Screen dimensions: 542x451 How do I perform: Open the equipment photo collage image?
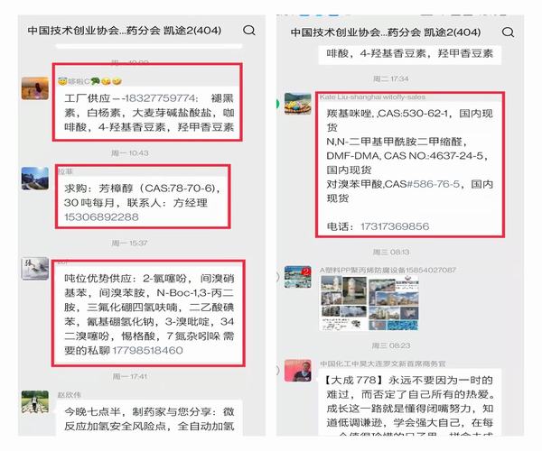tap(369, 303)
